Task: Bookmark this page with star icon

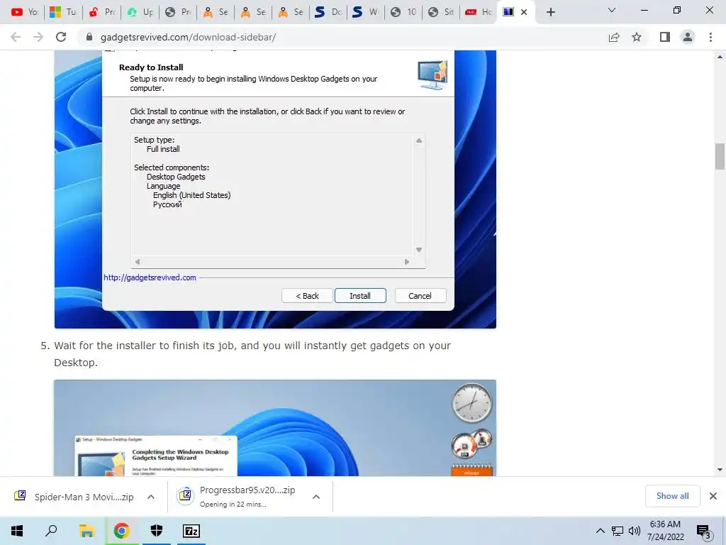Action: coord(637,37)
